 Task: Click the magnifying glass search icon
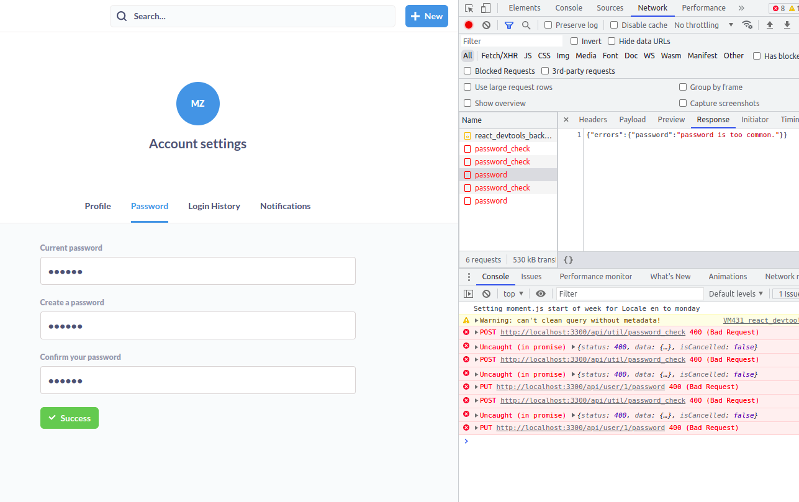526,25
